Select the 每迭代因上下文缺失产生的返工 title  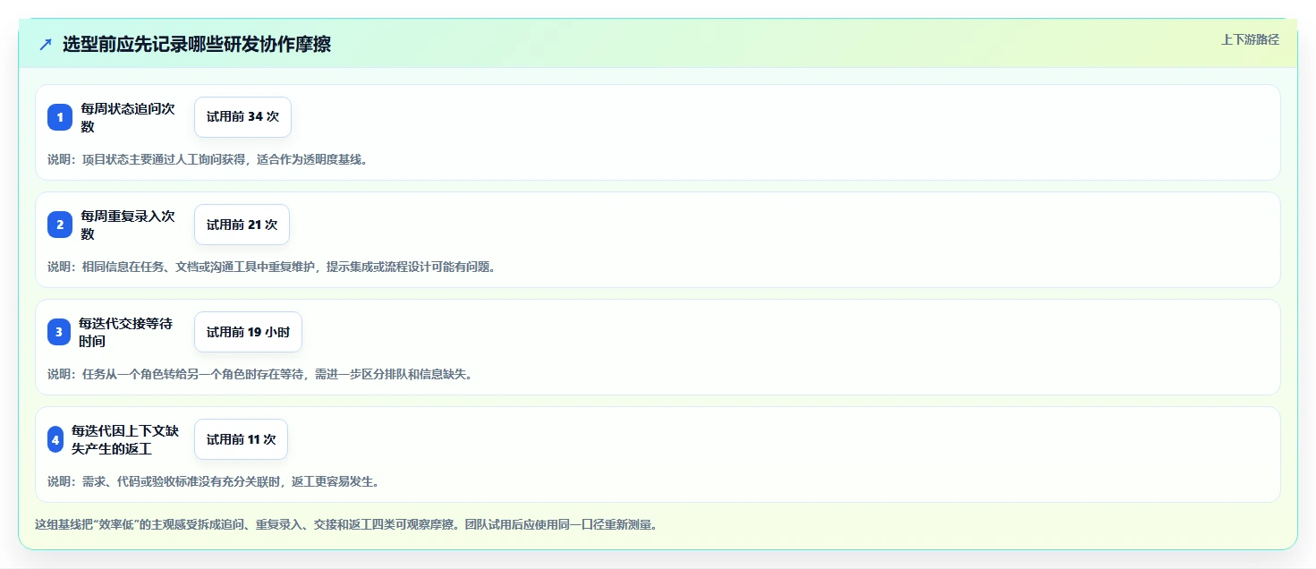pos(125,439)
